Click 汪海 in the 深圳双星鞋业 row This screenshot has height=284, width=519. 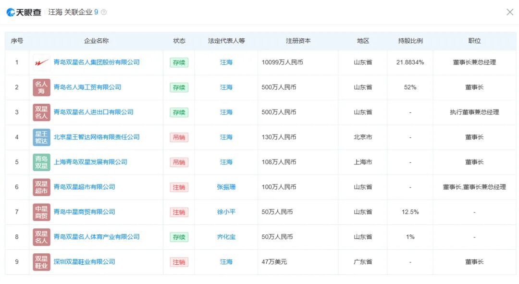(226, 262)
